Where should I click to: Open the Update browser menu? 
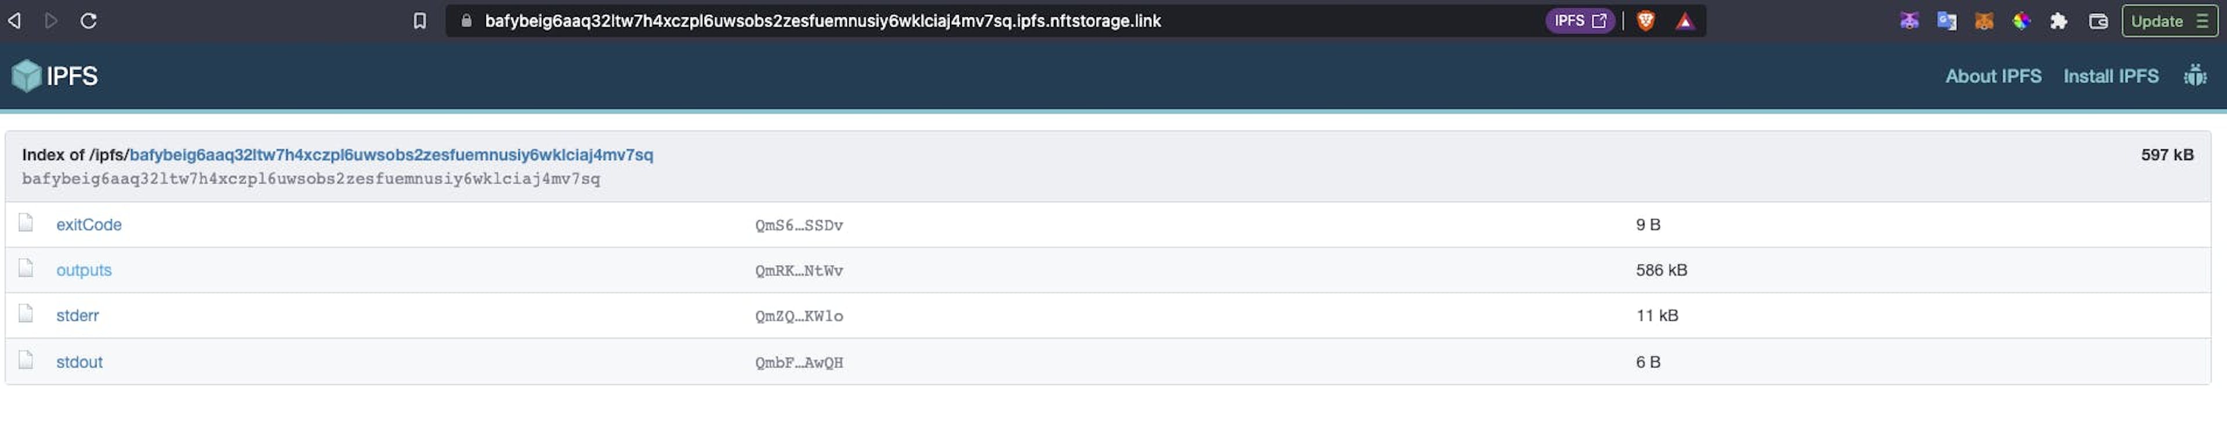click(2168, 21)
